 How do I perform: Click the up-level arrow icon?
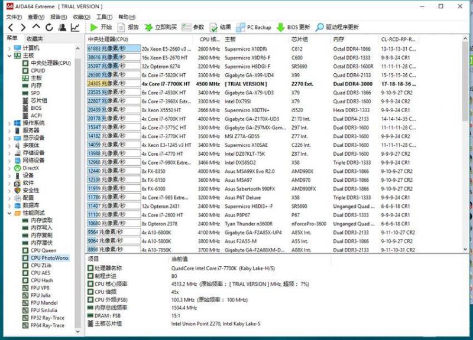(37, 27)
